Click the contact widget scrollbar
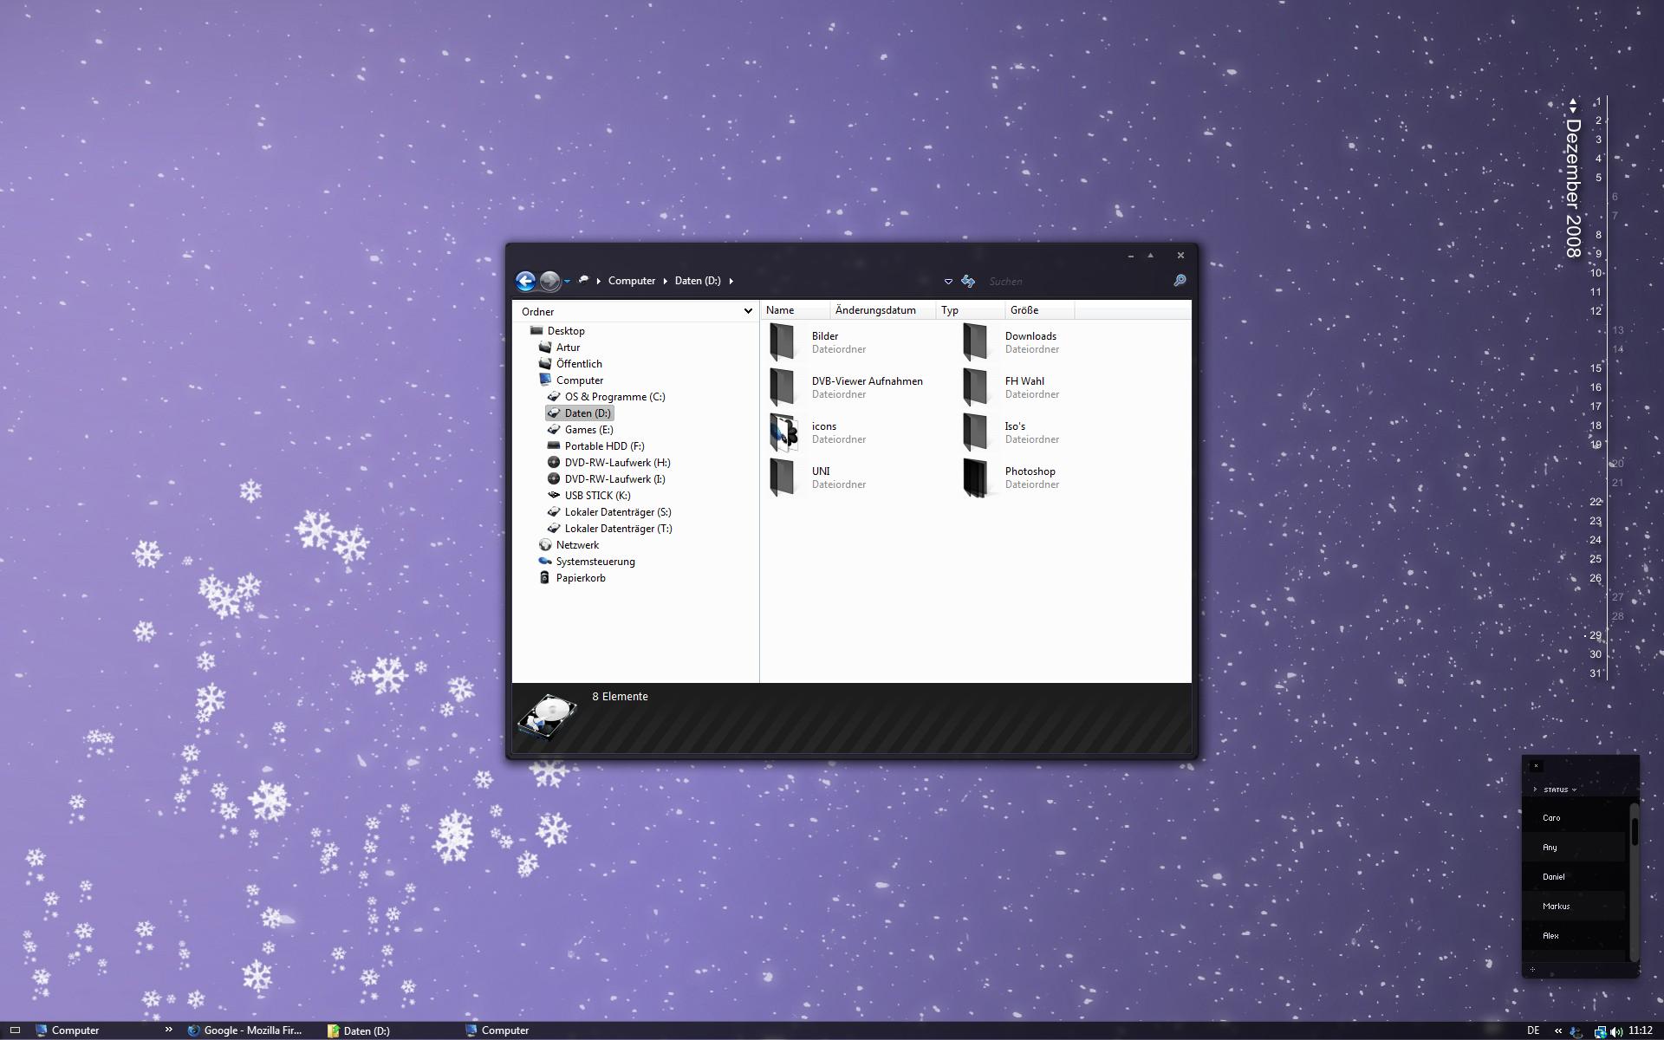Viewport: 1664px width, 1040px height. [1635, 830]
